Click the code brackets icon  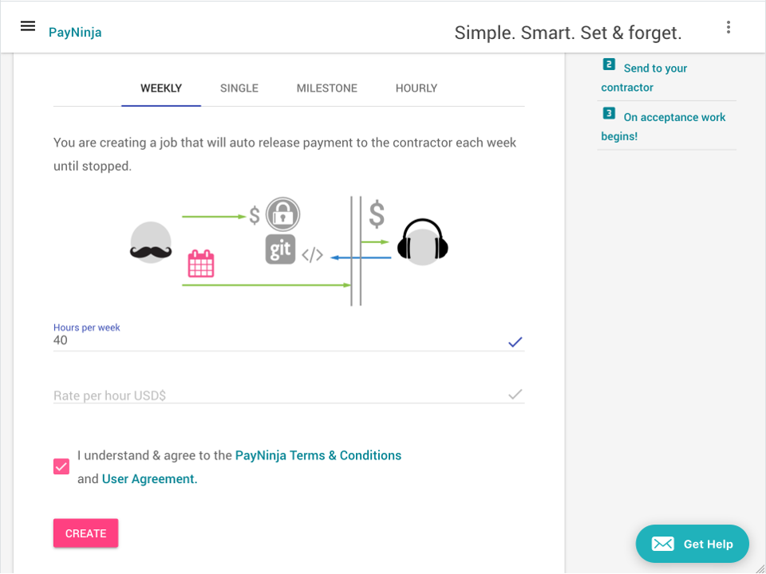pos(312,255)
